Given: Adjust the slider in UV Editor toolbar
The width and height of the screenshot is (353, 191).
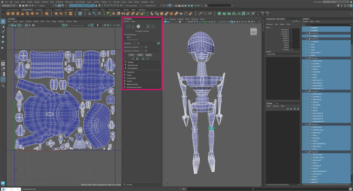Looking at the screenshot, I should pyautogui.click(x=98, y=25).
